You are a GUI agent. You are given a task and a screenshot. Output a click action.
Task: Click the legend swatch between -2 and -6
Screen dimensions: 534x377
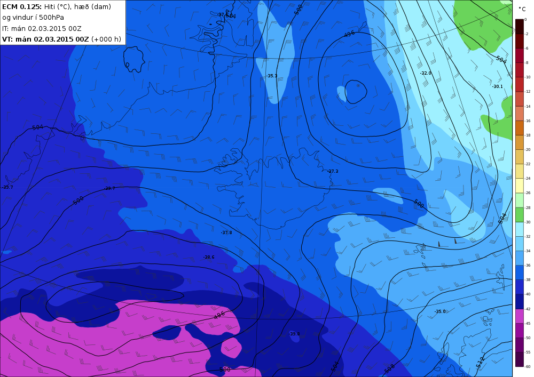click(520, 41)
